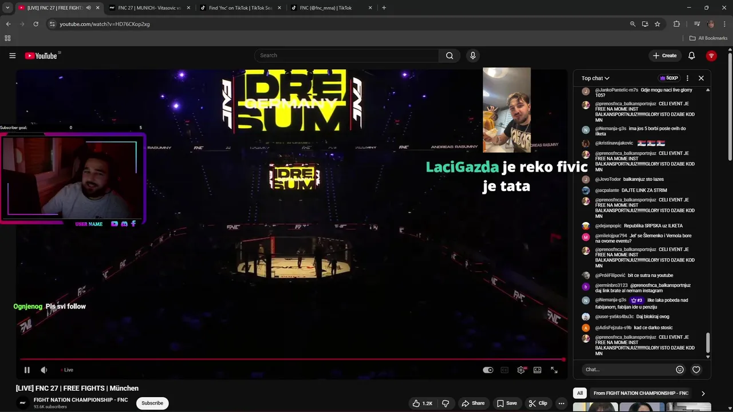The width and height of the screenshot is (733, 412).
Task: Open live chat more options menu
Action: tap(687, 78)
